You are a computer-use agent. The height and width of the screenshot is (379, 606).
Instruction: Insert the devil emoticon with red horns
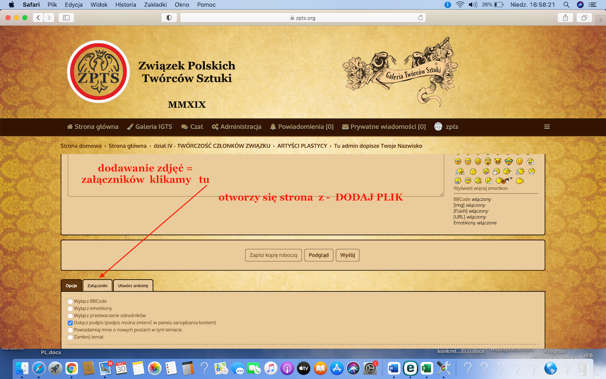pyautogui.click(x=497, y=162)
